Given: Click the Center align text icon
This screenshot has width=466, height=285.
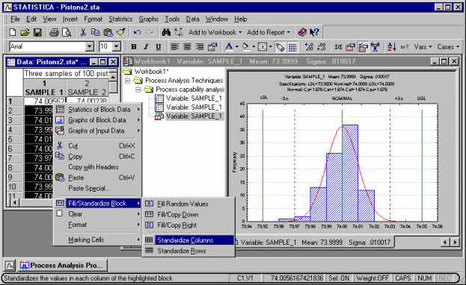Looking at the screenshot, I should pos(187,46).
